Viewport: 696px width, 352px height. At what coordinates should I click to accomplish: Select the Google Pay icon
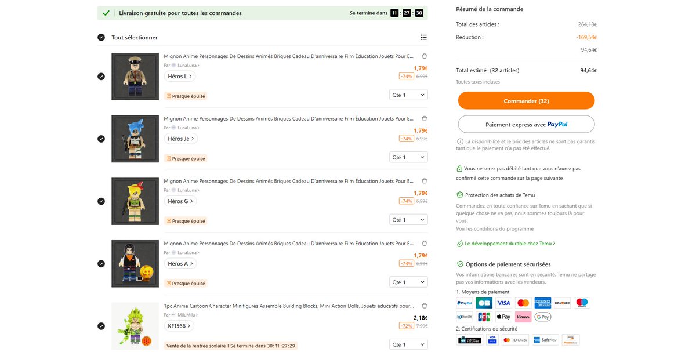tap(543, 317)
